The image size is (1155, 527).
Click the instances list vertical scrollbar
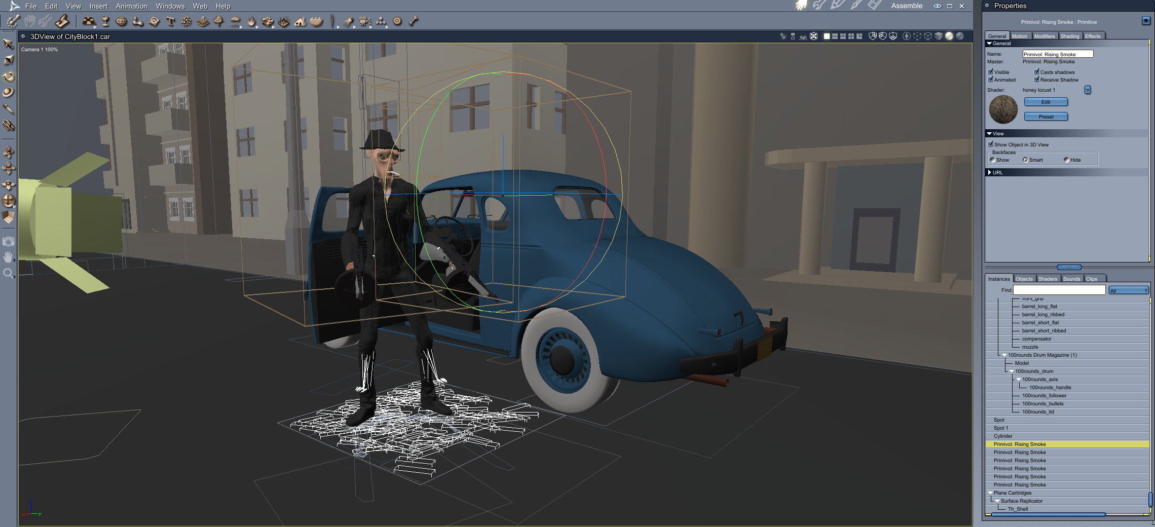[x=1150, y=499]
